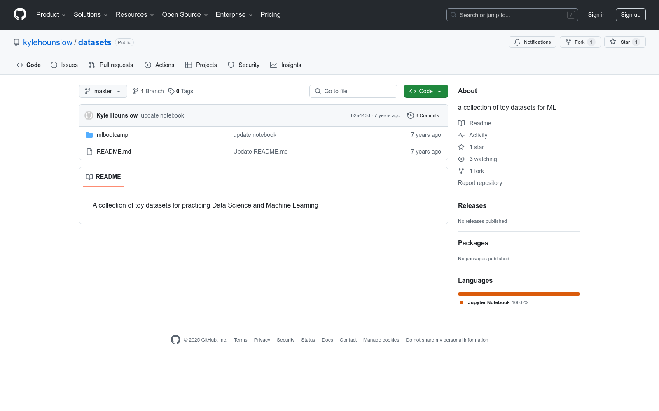Click the README.md file icon
659x411 pixels.
click(89, 152)
